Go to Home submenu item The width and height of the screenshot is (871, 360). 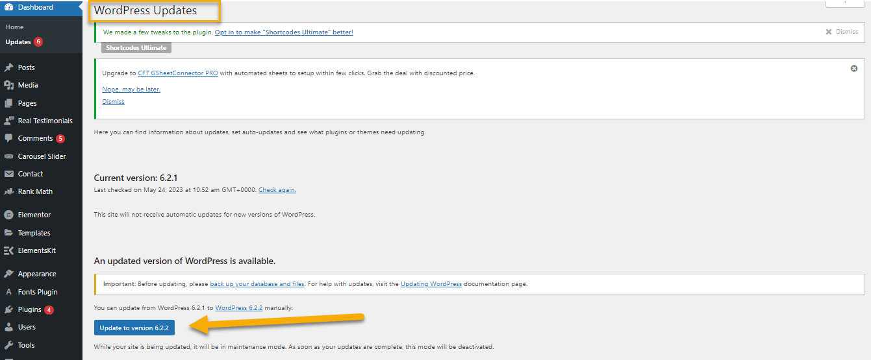pyautogui.click(x=14, y=27)
